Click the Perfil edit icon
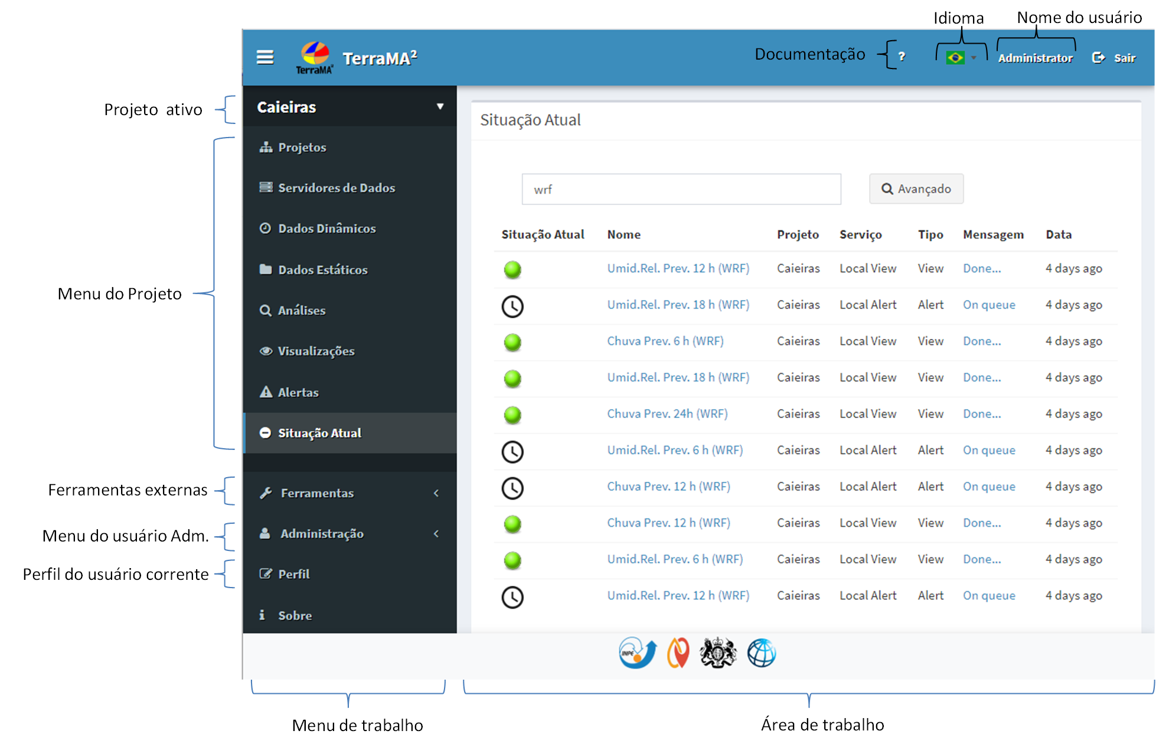This screenshot has width=1156, height=747. coord(266,574)
